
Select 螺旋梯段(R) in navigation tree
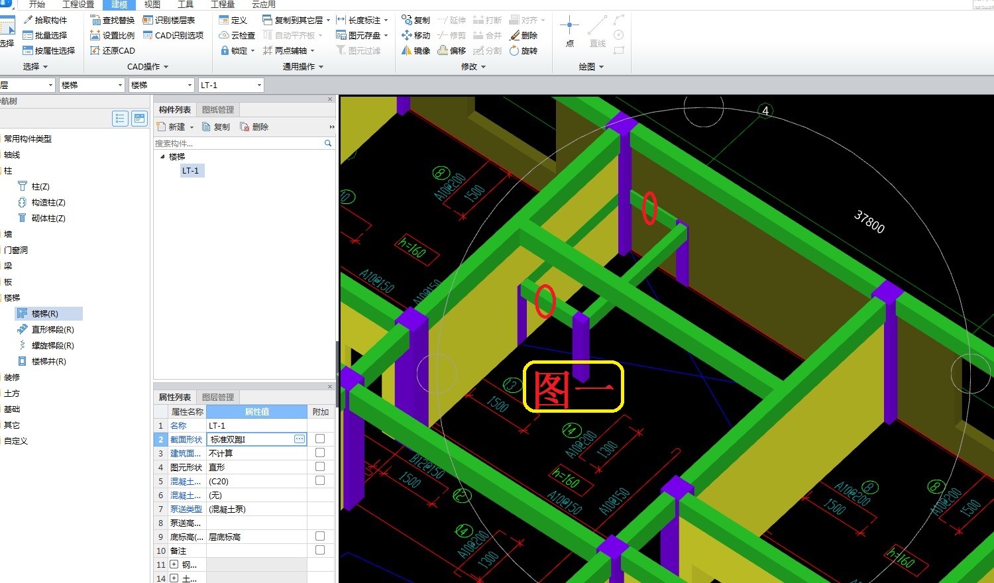(x=53, y=345)
